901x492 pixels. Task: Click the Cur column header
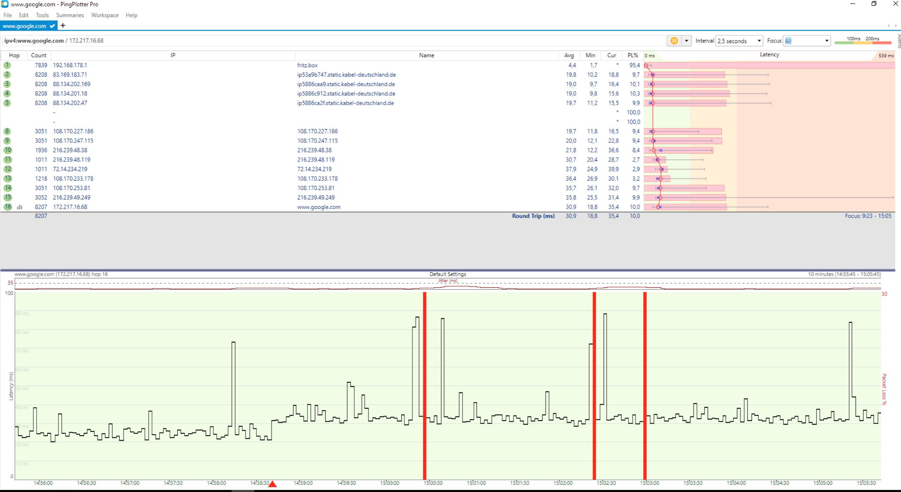[x=612, y=55]
